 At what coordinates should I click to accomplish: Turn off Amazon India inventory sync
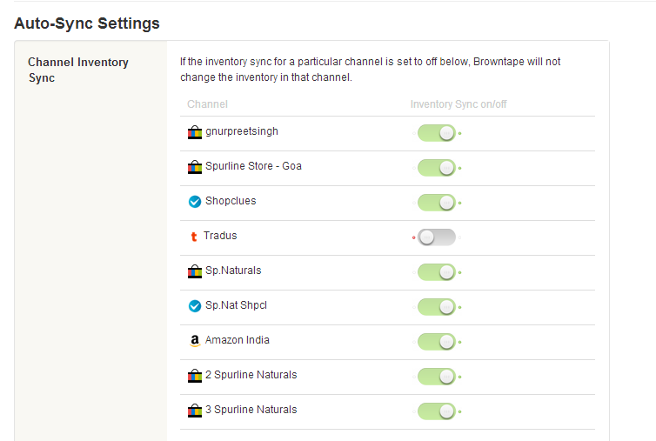[x=437, y=342]
